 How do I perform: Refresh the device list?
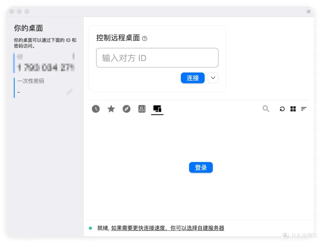click(x=282, y=109)
